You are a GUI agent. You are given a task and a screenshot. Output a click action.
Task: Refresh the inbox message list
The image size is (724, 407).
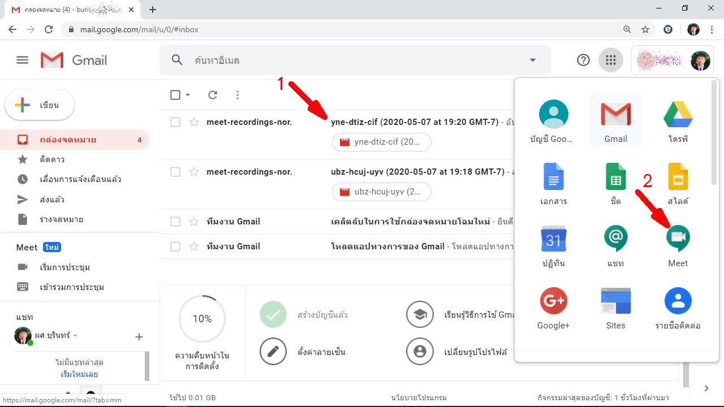[213, 95]
